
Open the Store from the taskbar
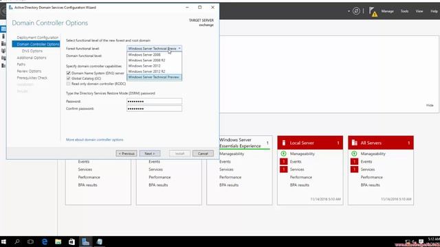point(71,242)
